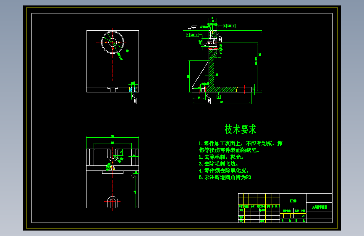Screen dimensions: 364x236
Task: Click the surface roughness symbol above the section view
Action: [x=192, y=28]
